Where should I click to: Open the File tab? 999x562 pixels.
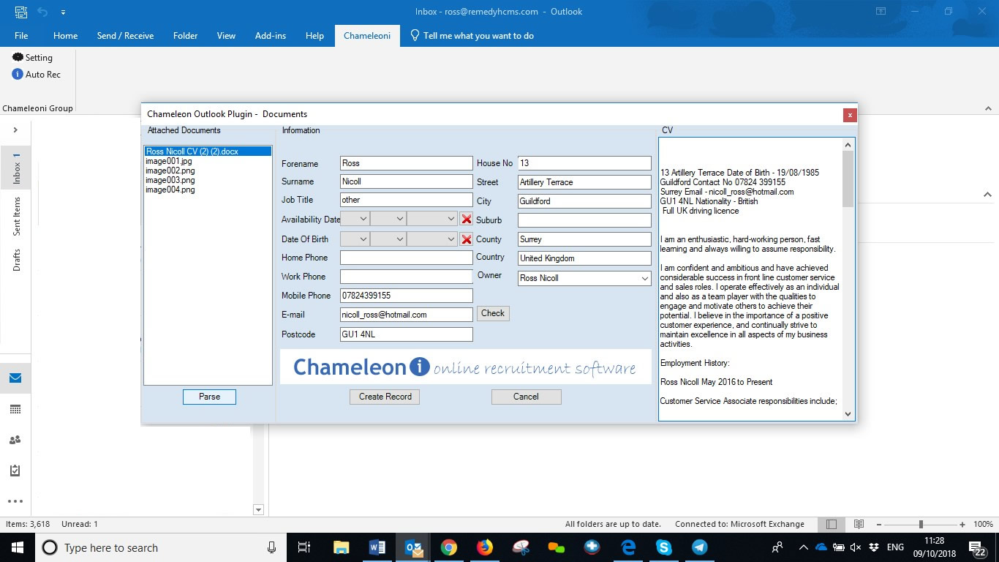[21, 35]
